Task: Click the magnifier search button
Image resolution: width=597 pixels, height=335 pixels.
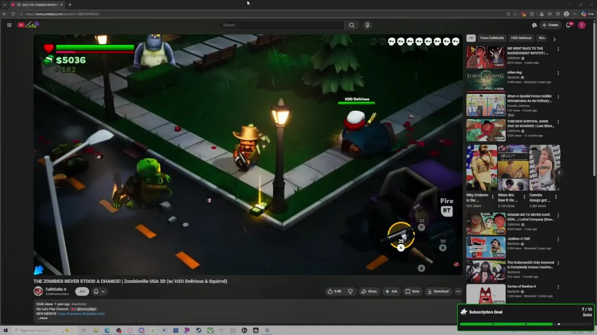Action: 352,25
